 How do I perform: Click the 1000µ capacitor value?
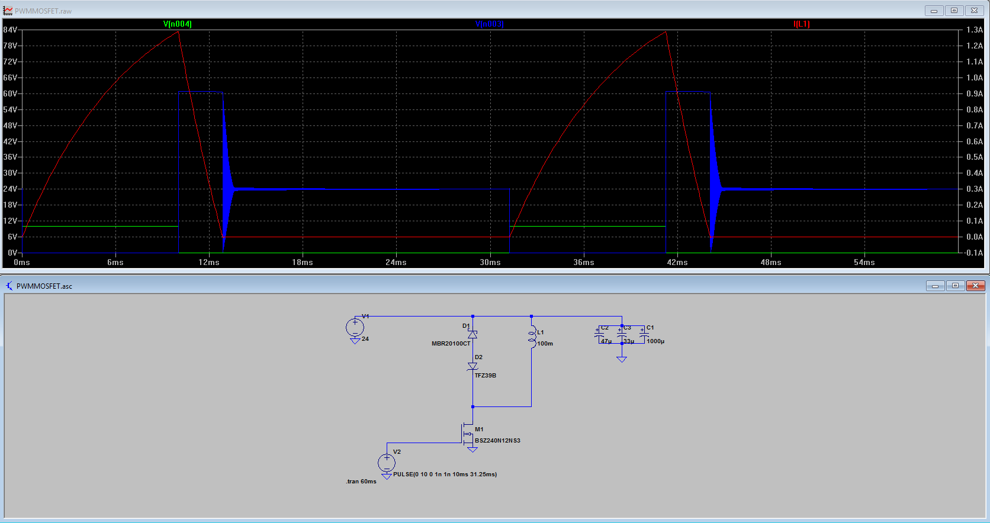[655, 341]
